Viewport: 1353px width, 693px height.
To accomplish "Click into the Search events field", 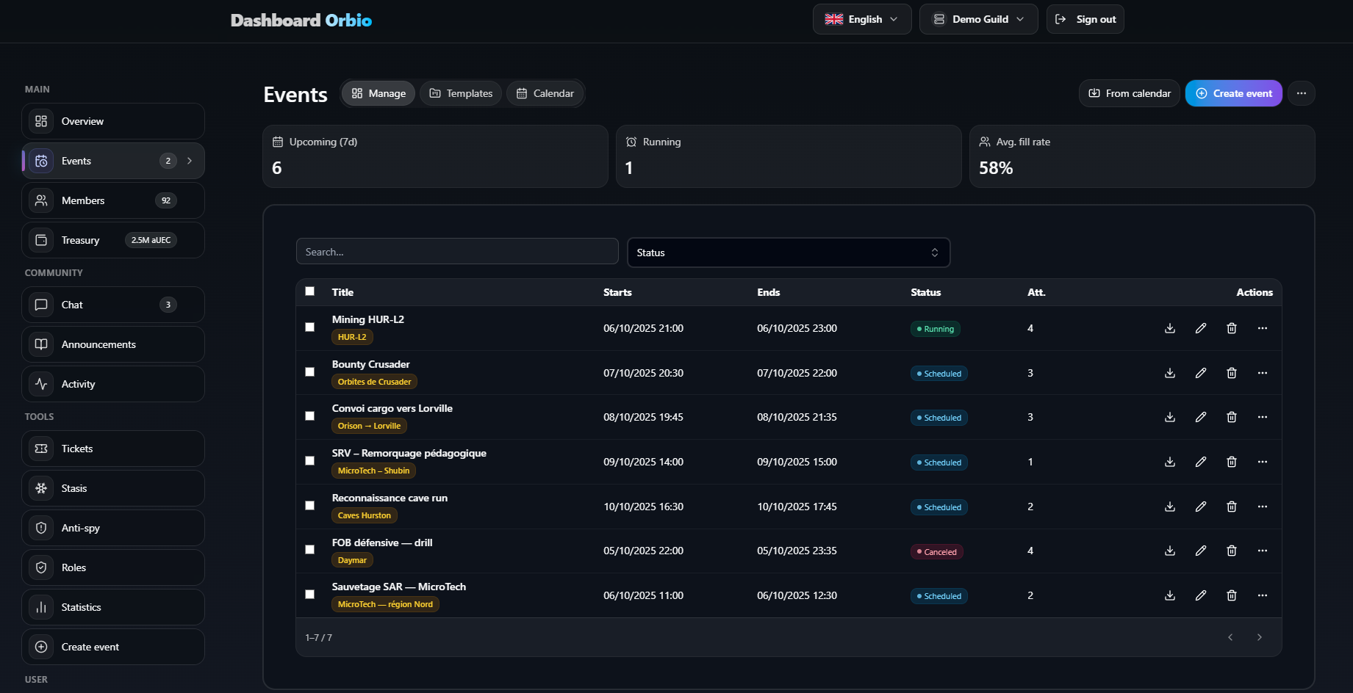I will (456, 252).
